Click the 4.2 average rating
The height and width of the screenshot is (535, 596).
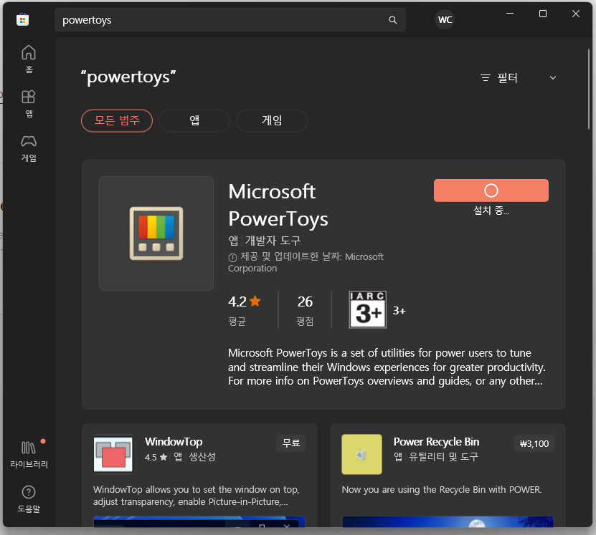tap(245, 302)
